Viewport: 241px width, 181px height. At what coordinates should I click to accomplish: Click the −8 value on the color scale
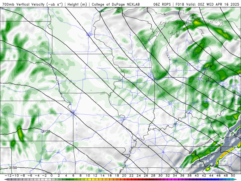23,176
